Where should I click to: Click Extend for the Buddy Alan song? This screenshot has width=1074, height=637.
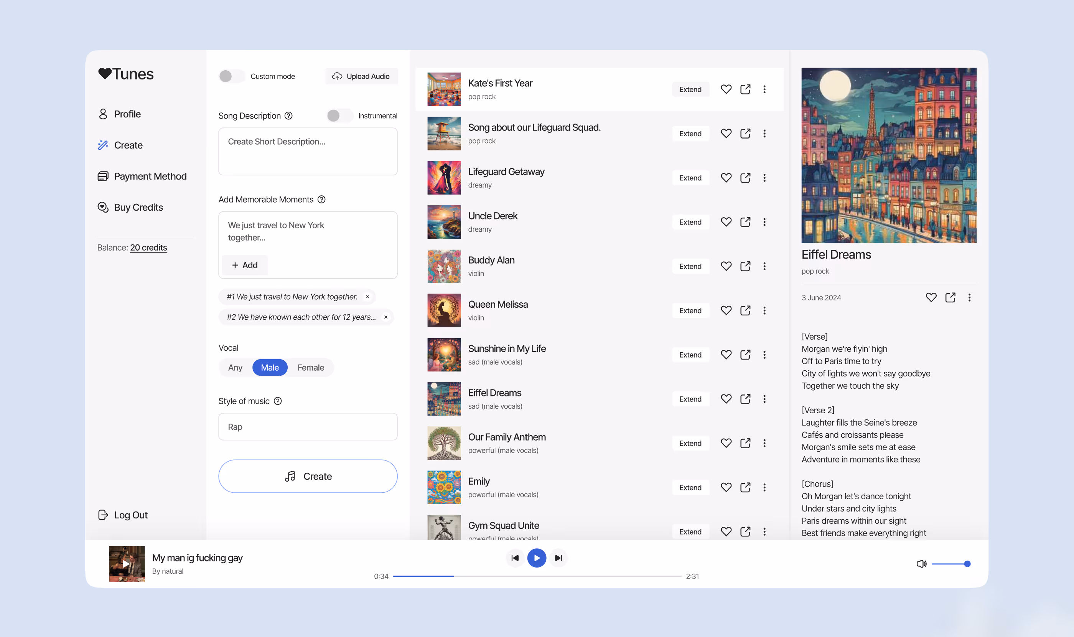click(690, 266)
